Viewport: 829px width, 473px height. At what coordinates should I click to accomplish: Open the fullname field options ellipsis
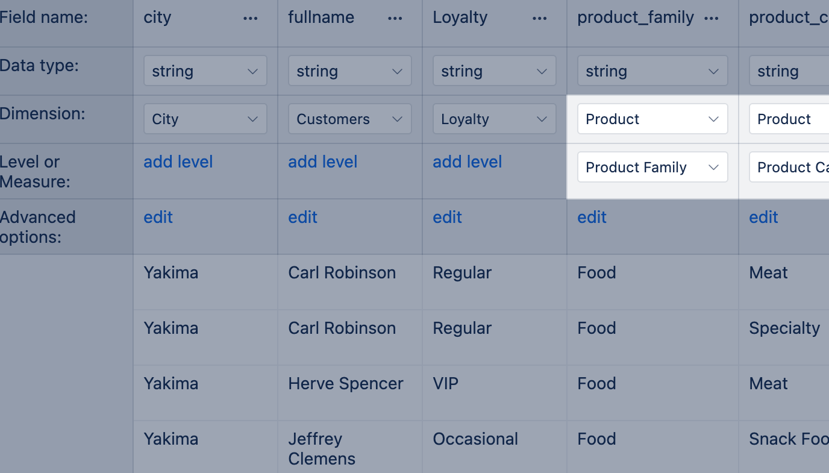(x=395, y=19)
